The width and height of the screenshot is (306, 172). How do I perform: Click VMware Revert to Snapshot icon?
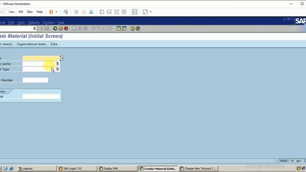[x=84, y=12]
